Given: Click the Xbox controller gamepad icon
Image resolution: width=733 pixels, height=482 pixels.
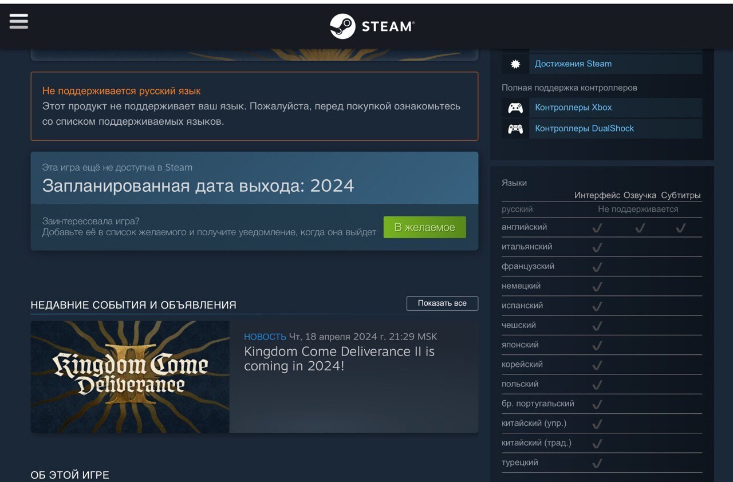Looking at the screenshot, I should pyautogui.click(x=515, y=108).
